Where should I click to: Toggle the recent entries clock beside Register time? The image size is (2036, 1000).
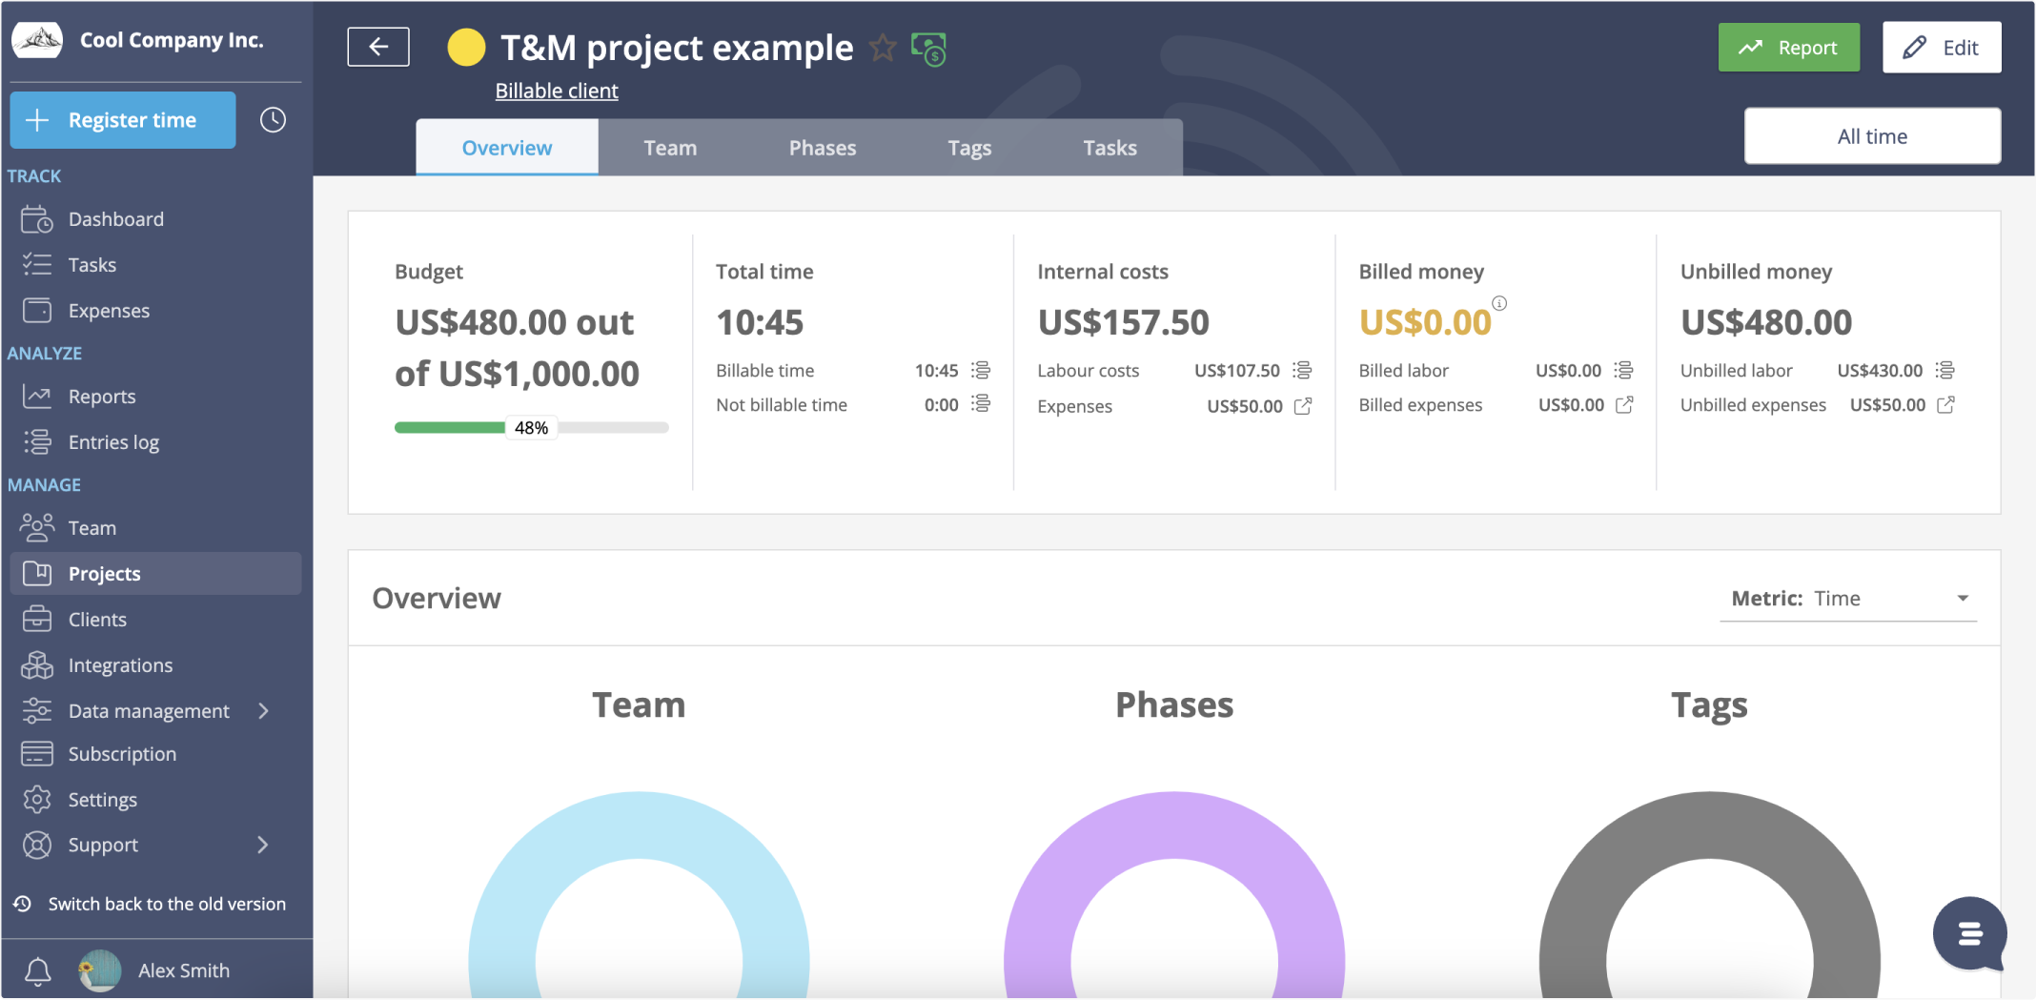click(273, 120)
